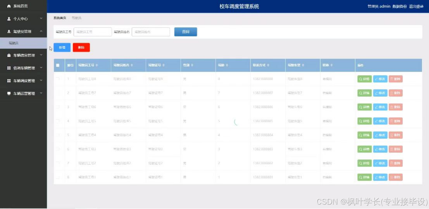Sort the table by the 性别 column
The width and height of the screenshot is (429, 209).
click(x=192, y=65)
